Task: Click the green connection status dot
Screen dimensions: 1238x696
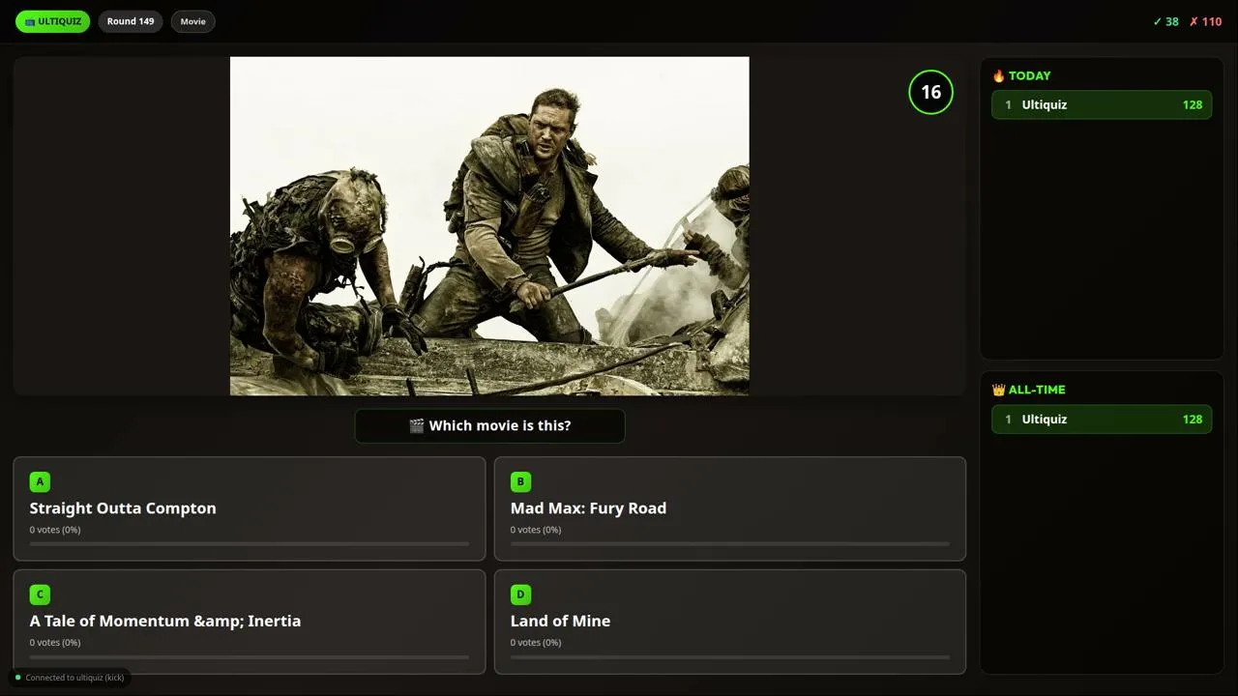Action: (x=17, y=678)
